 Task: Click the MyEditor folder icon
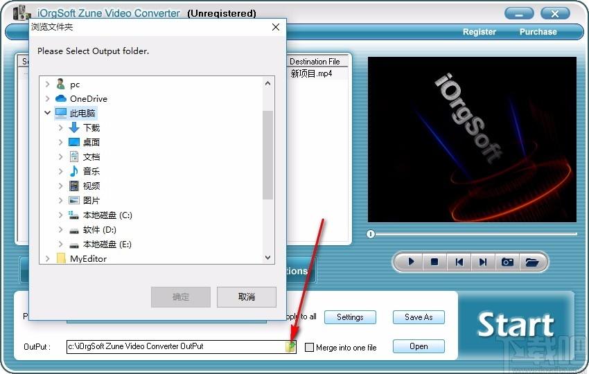pos(61,258)
